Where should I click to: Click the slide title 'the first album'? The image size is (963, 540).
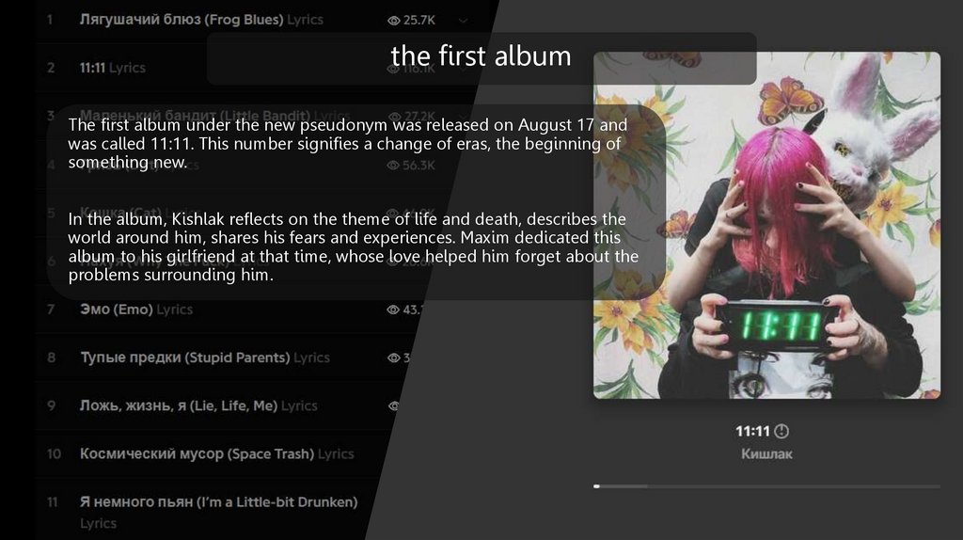[x=481, y=56]
